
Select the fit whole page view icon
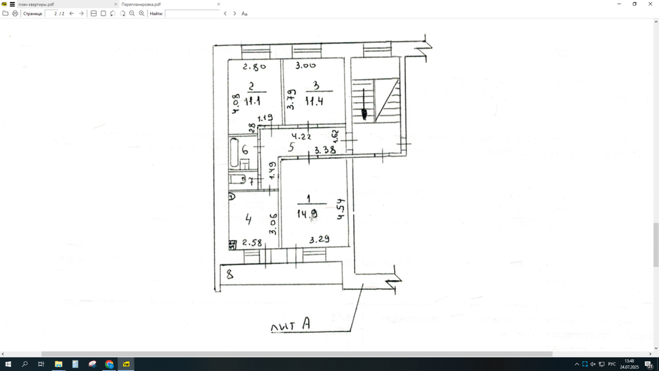(103, 13)
